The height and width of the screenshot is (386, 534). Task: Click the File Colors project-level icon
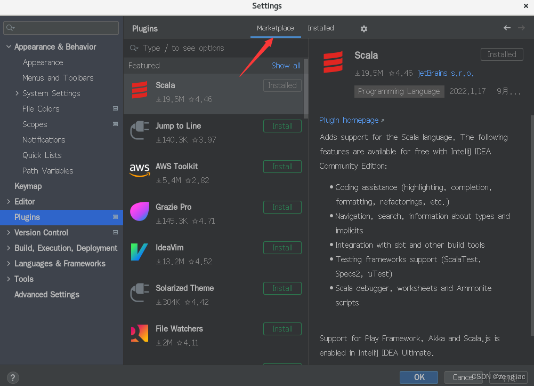point(116,108)
